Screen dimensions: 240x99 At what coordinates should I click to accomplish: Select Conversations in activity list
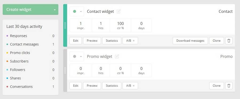(x=30, y=87)
